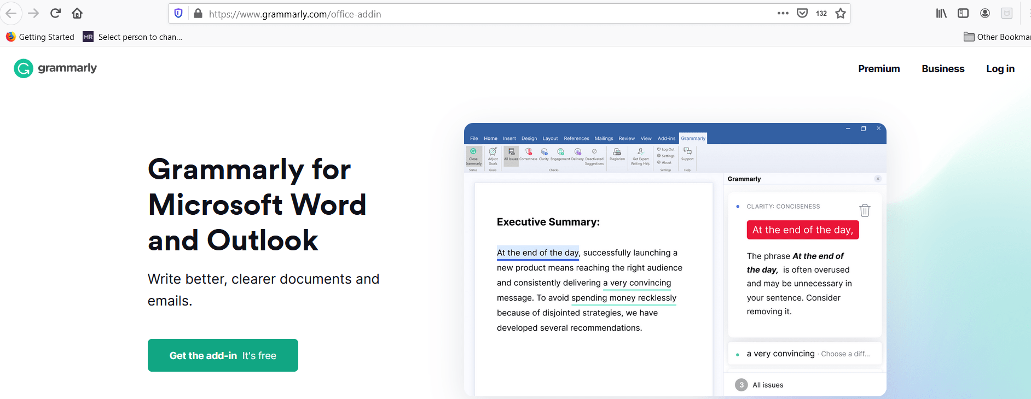Toggle the browser sidebar view
This screenshot has height=399, width=1031.
tap(963, 13)
